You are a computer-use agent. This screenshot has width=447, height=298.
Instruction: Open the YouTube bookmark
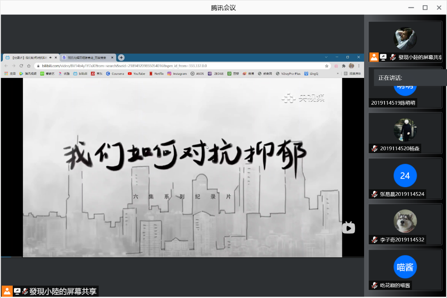pos(137,74)
